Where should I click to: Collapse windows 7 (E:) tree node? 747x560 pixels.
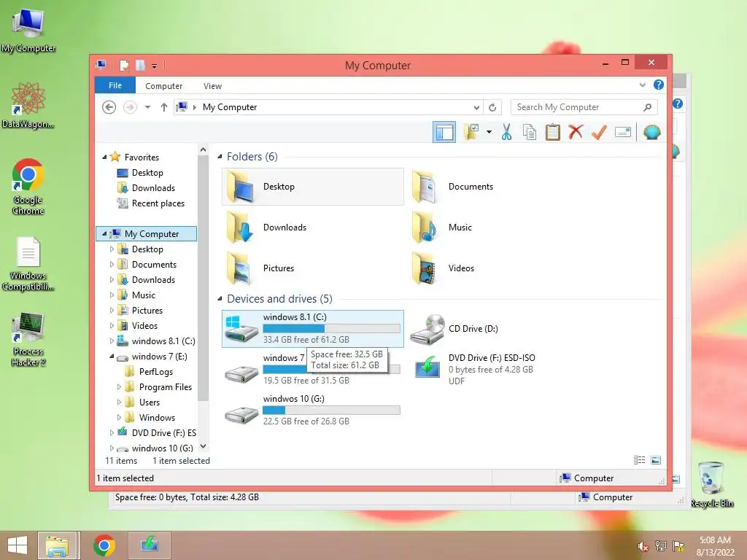coord(112,356)
